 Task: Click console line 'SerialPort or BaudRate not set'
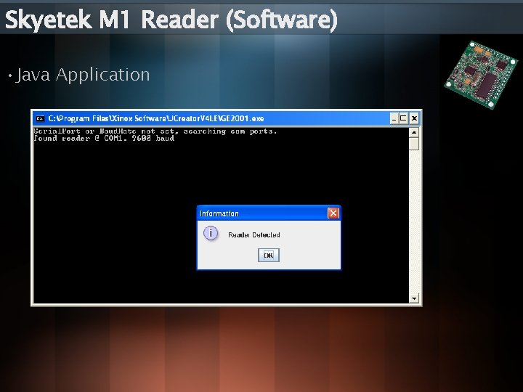[155, 131]
